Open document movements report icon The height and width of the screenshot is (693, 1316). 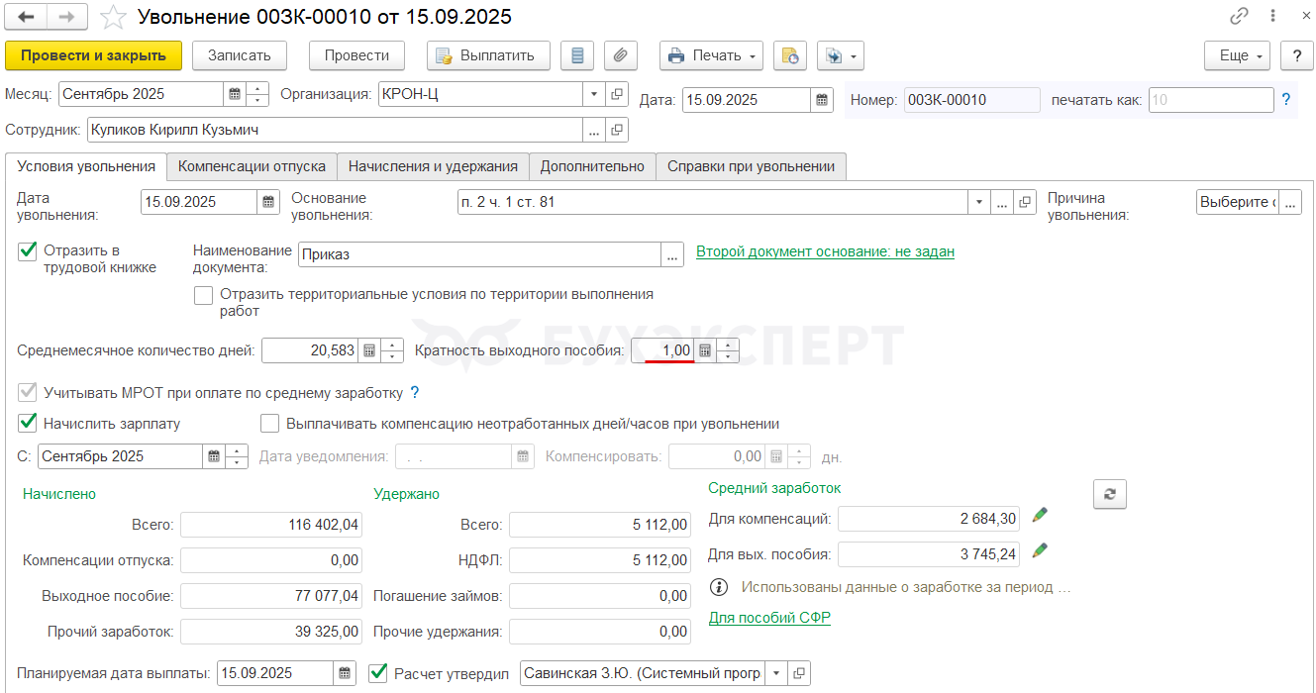(577, 55)
